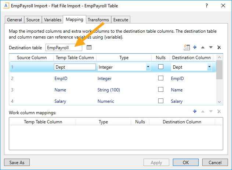
Task: Open the destination table browser icon
Action: [x=89, y=47]
